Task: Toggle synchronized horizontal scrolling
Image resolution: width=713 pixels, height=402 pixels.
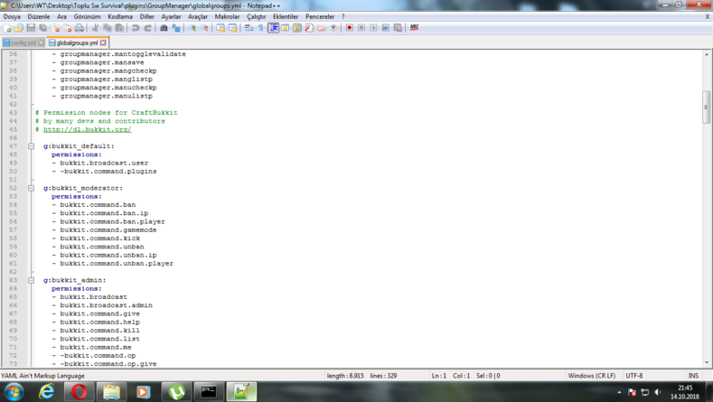Action: pos(233,28)
